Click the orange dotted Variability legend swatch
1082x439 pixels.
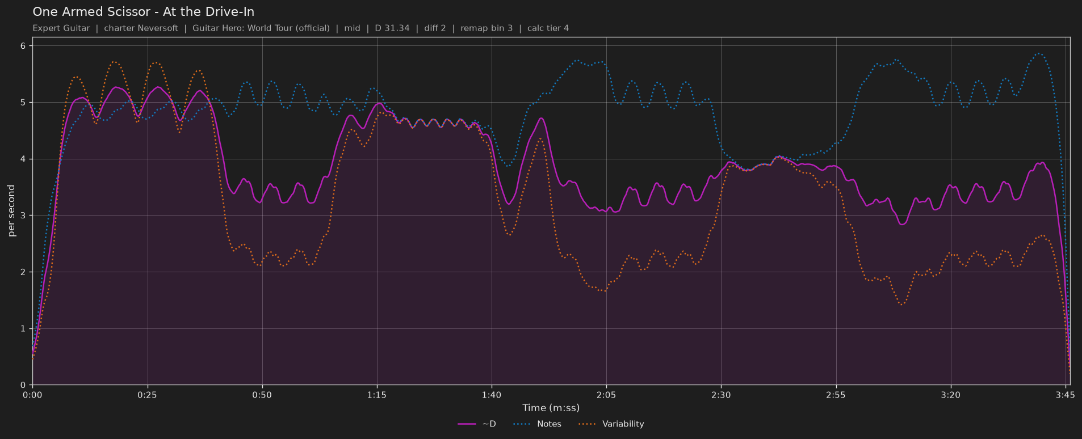pyautogui.click(x=588, y=424)
